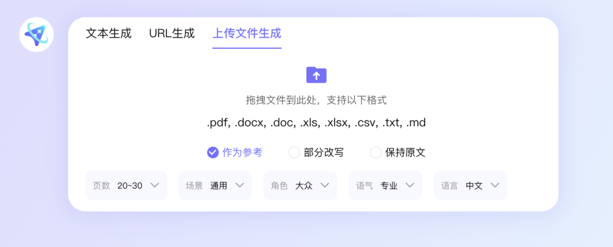
Task: Expand the 场景 scene dropdown
Action: pyautogui.click(x=215, y=186)
